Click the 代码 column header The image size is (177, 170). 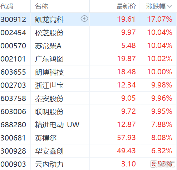coord(6,6)
